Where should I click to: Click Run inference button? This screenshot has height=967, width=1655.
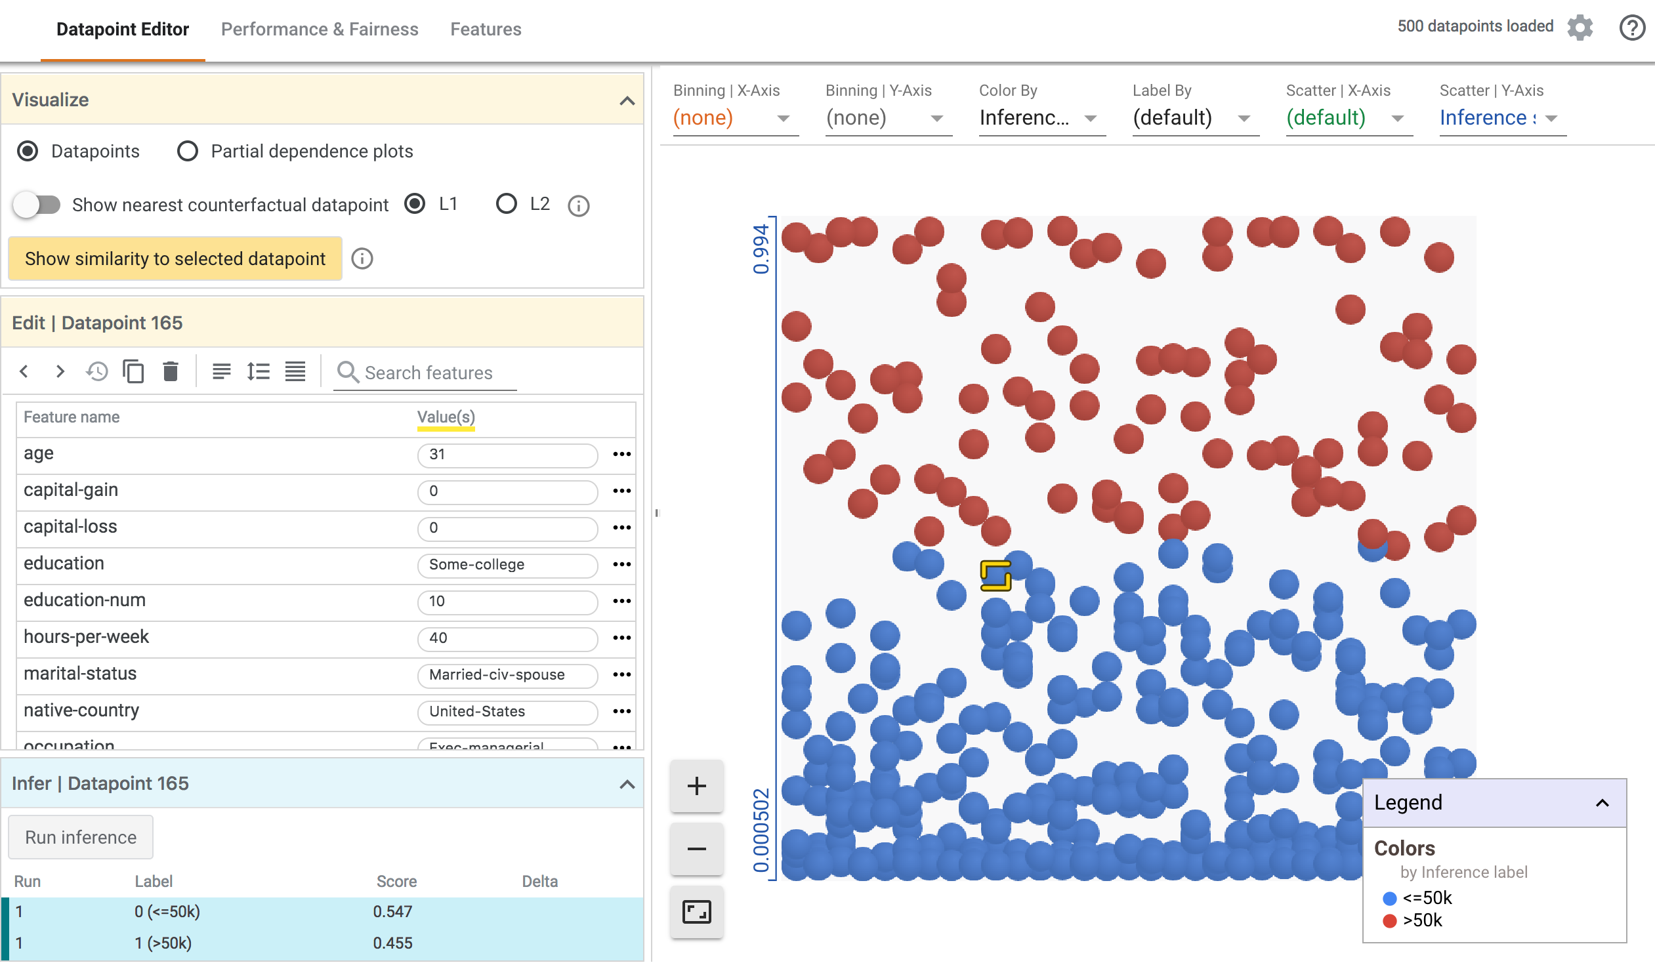click(81, 837)
